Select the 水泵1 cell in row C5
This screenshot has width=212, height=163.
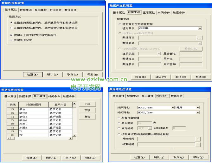coord(33,124)
